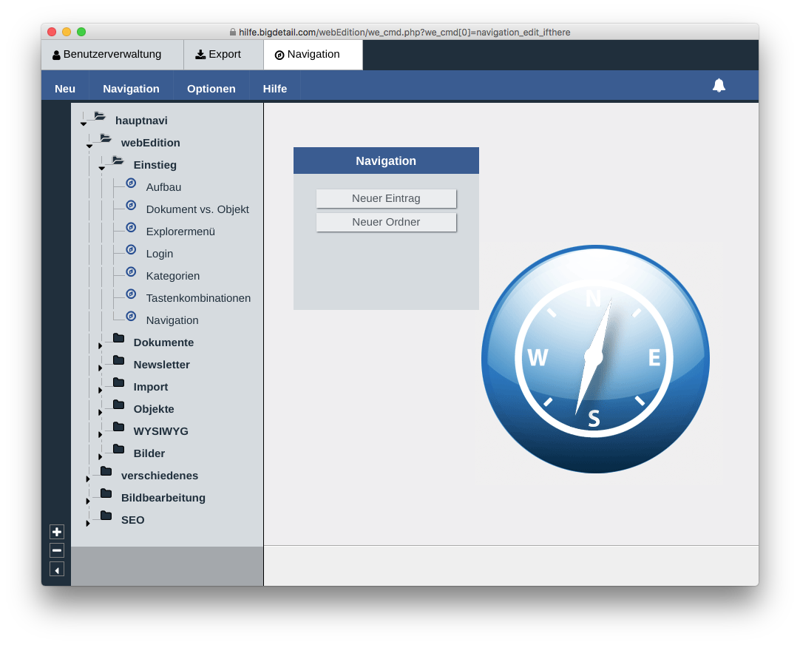Click compass icon beside Login entry
Screen dimensions: 800x645
pyautogui.click(x=131, y=249)
